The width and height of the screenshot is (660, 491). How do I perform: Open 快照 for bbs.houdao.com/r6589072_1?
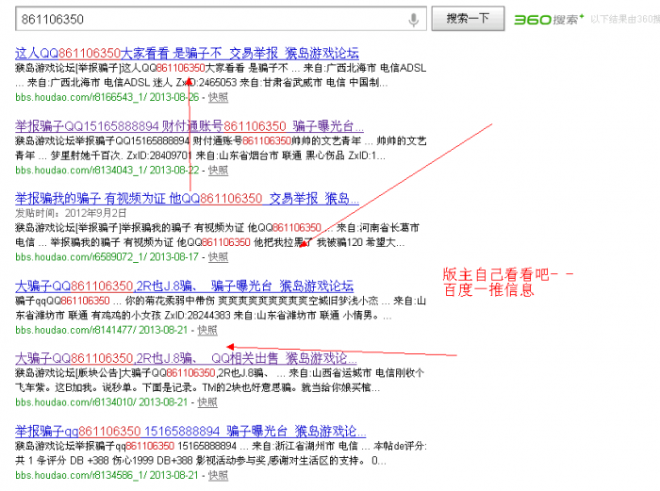pos(218,257)
